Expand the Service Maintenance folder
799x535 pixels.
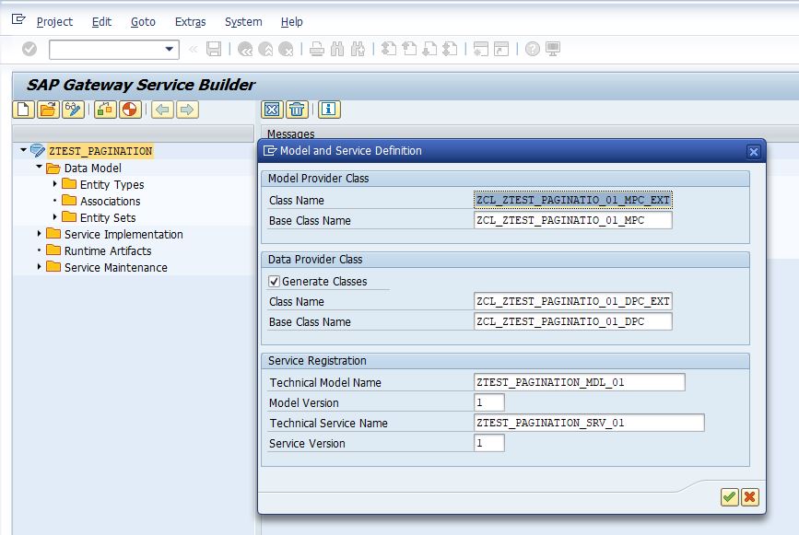39,267
